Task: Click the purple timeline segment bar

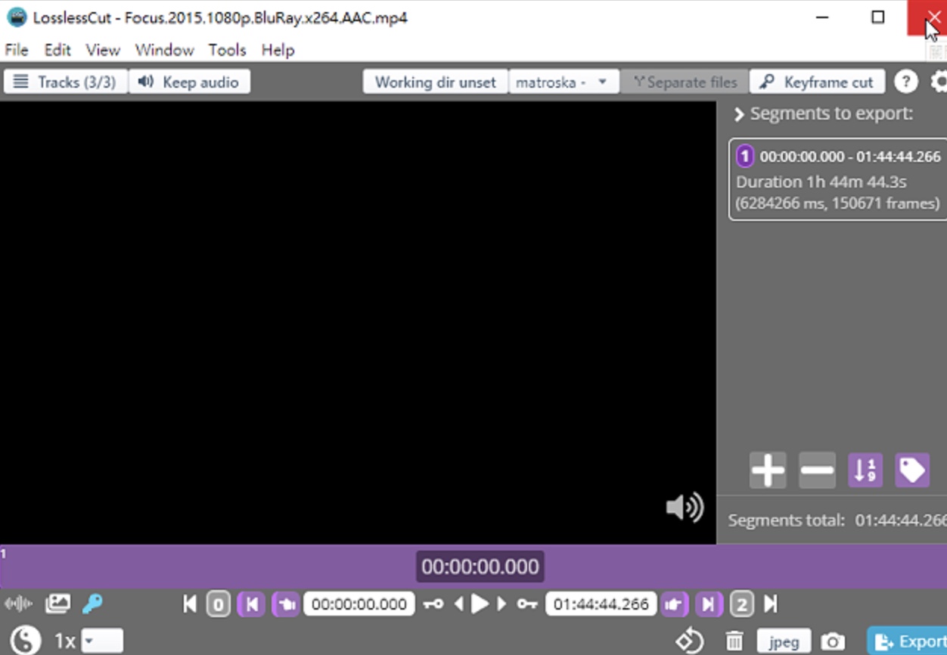Action: (x=473, y=567)
